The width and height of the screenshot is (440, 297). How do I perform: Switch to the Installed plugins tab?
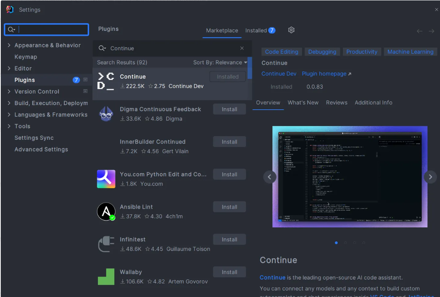[260, 30]
